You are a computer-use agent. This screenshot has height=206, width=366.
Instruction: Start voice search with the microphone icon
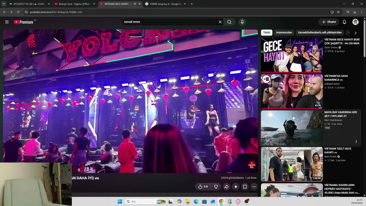pos(242,22)
